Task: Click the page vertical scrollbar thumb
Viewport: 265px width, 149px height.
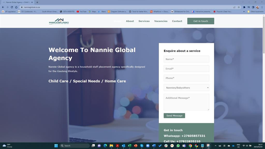Action: pyautogui.click(x=264, y=35)
